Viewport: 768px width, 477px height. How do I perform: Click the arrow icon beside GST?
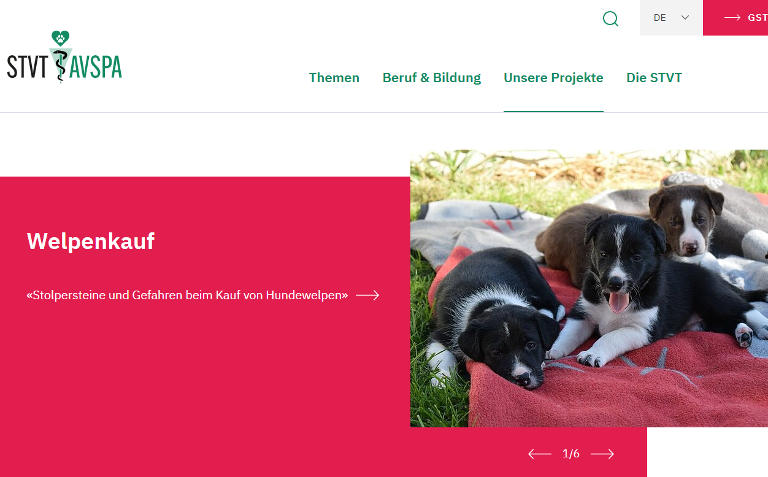click(732, 18)
